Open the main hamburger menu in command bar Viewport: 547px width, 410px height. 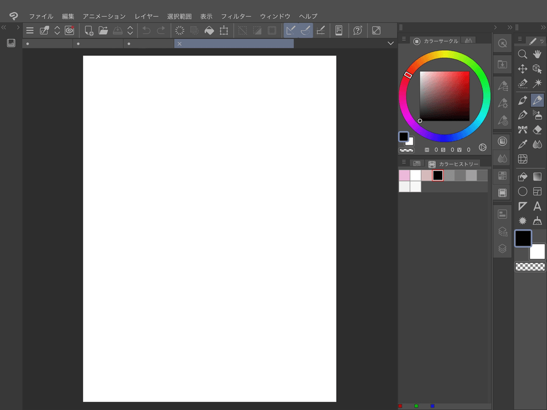(30, 31)
